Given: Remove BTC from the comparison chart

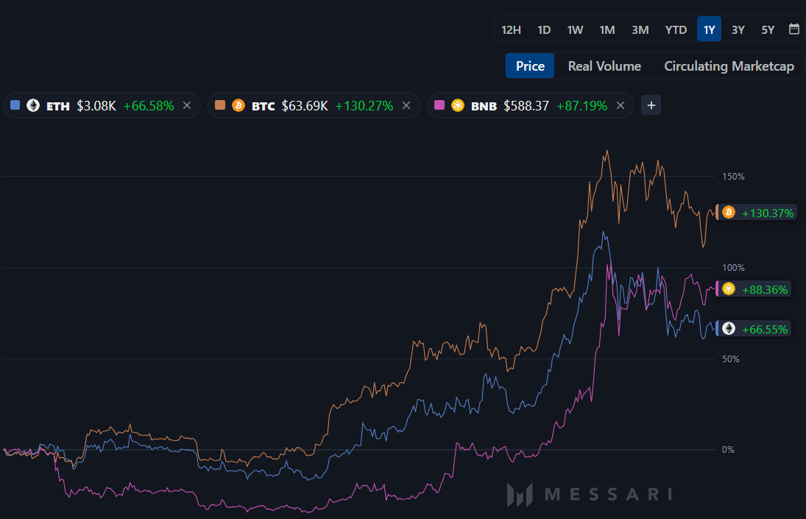Looking at the screenshot, I should click(x=406, y=105).
